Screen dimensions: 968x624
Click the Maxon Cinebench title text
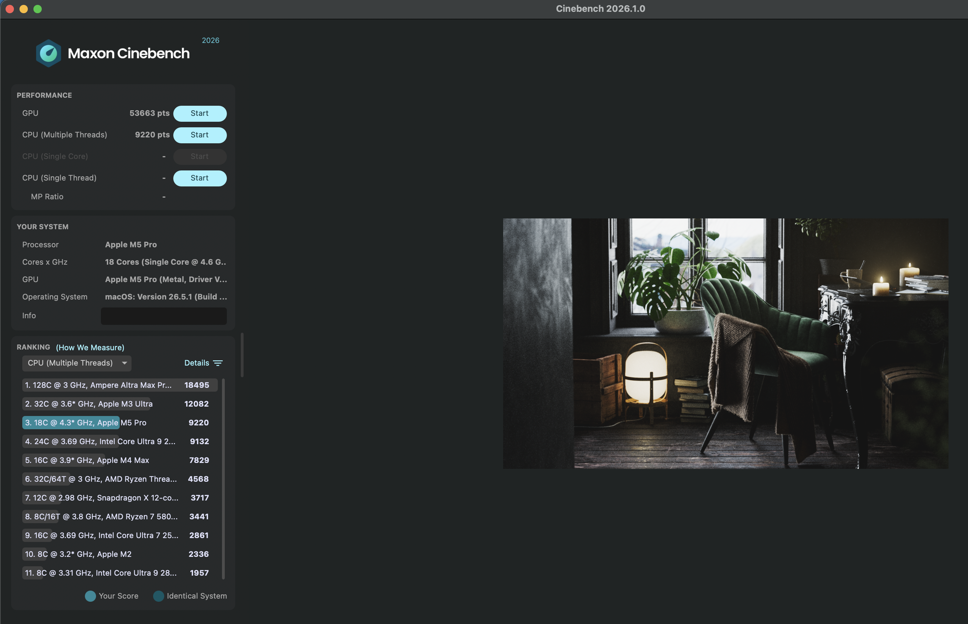pos(128,54)
